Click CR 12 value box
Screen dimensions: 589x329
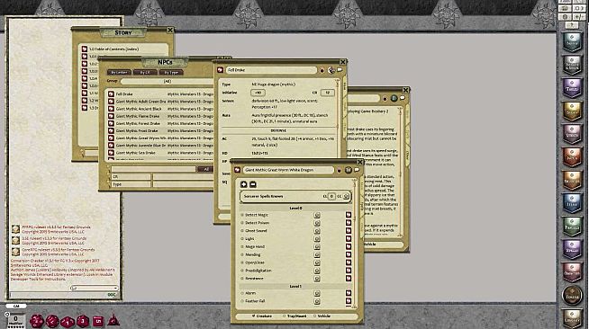coord(327,93)
